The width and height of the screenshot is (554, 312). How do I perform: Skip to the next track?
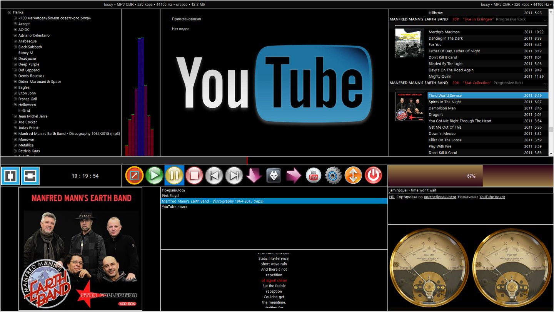pos(234,176)
